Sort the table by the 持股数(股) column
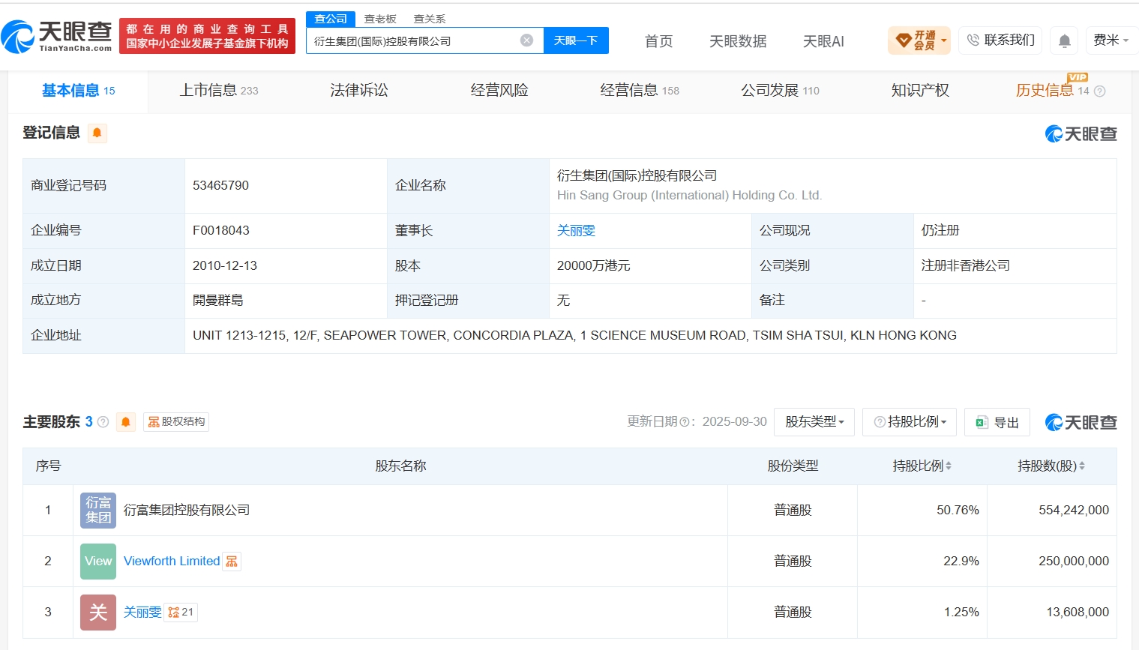 point(1051,466)
